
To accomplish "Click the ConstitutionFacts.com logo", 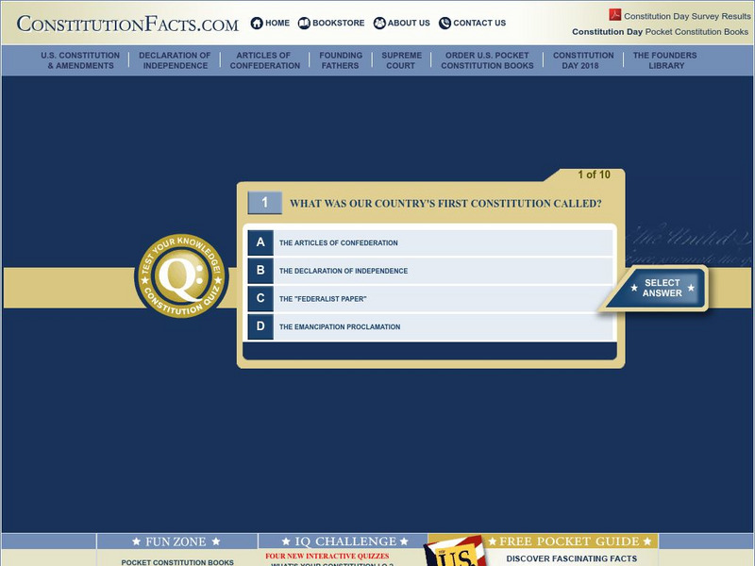I will tap(127, 24).
